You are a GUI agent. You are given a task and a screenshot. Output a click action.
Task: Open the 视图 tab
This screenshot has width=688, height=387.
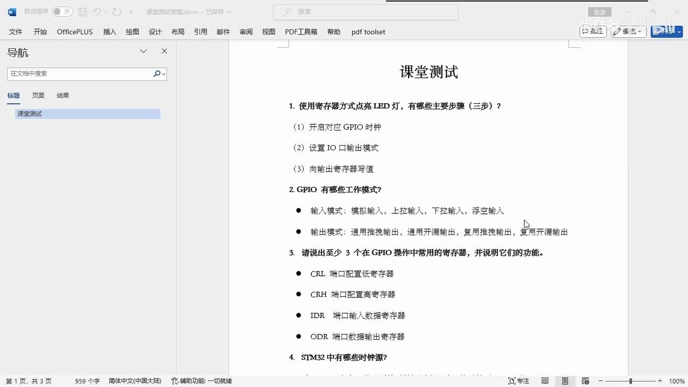(x=269, y=32)
